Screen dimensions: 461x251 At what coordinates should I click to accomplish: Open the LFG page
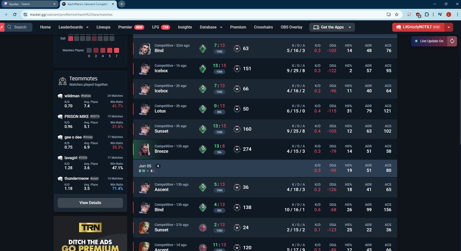pyautogui.click(x=161, y=27)
